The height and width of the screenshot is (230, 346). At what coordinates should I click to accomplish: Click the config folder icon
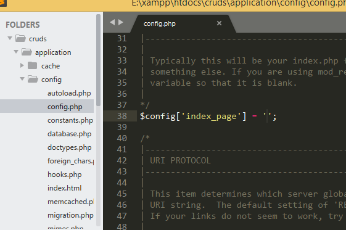[33, 79]
